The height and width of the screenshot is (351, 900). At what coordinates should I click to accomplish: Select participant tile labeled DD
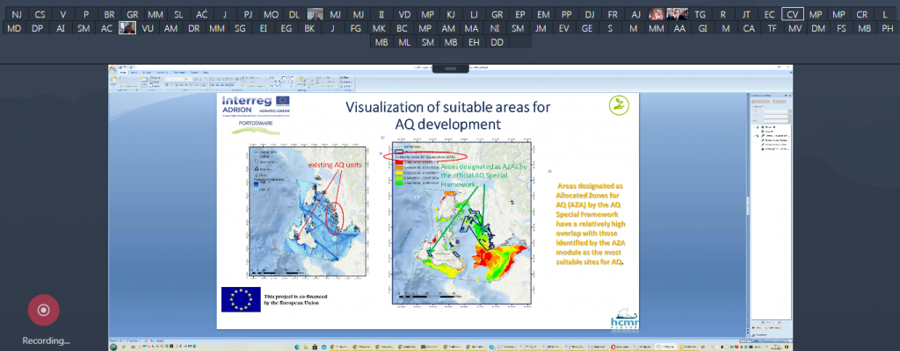[497, 42]
